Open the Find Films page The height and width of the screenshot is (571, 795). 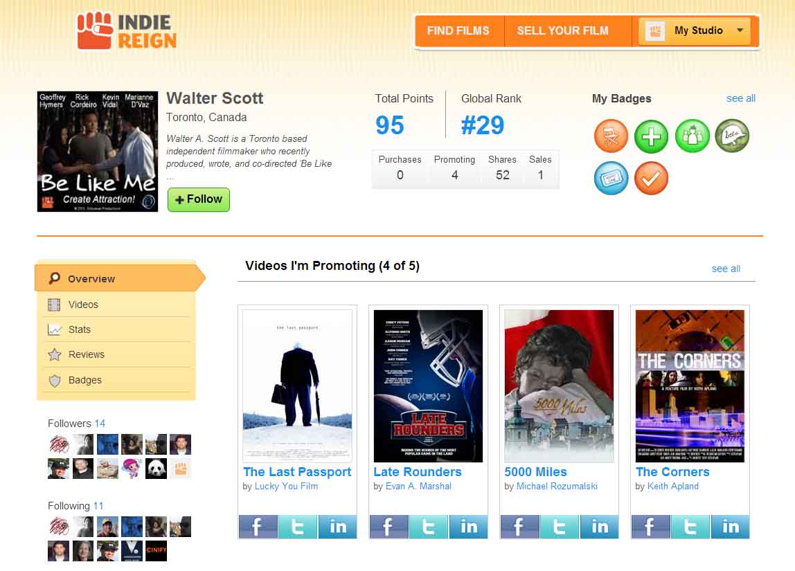(x=458, y=31)
